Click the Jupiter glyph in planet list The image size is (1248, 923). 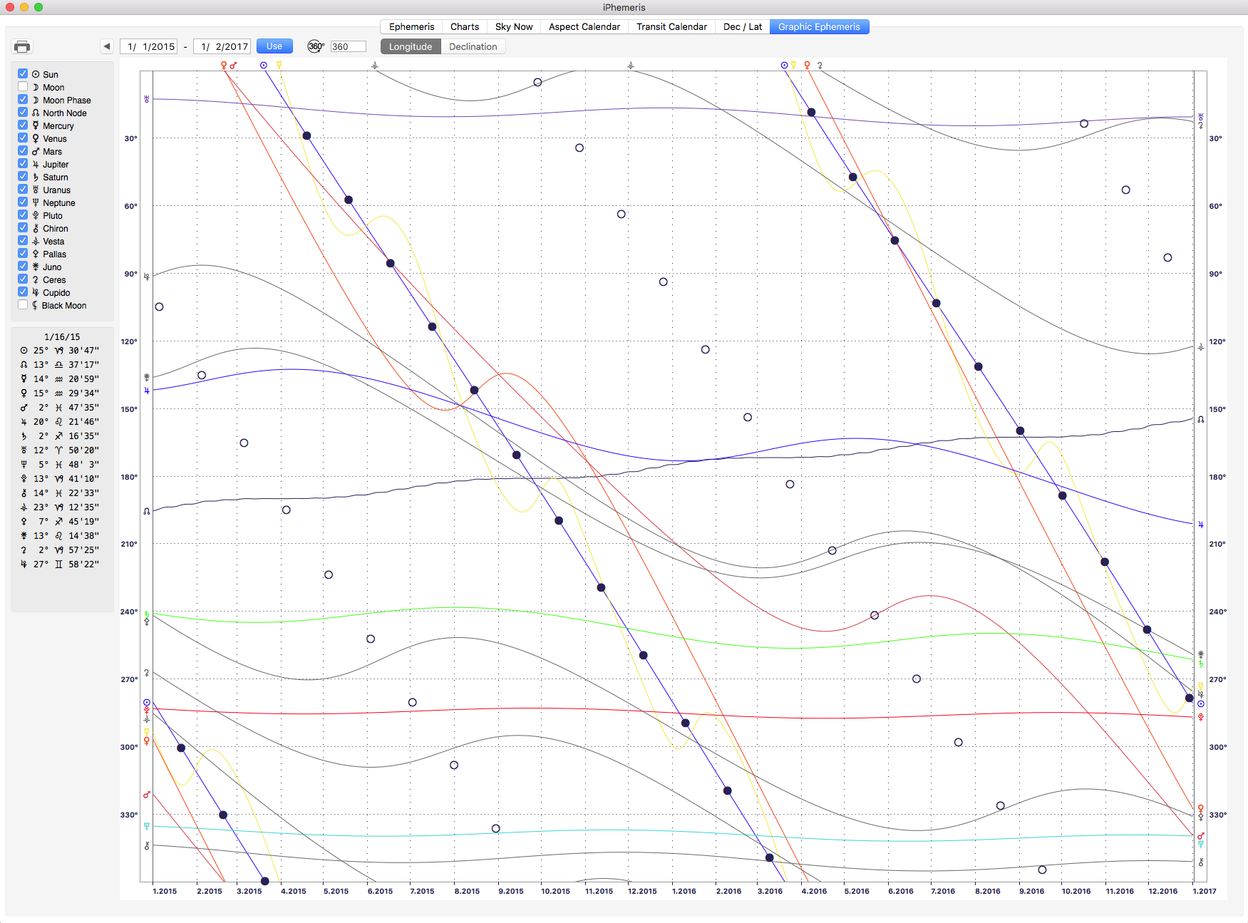tap(36, 164)
